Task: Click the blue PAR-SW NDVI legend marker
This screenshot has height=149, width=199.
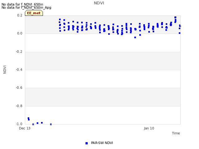Action: point(86,143)
